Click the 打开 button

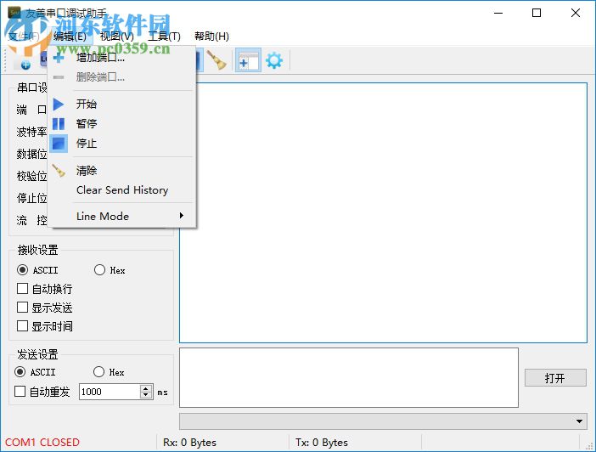pyautogui.click(x=555, y=378)
